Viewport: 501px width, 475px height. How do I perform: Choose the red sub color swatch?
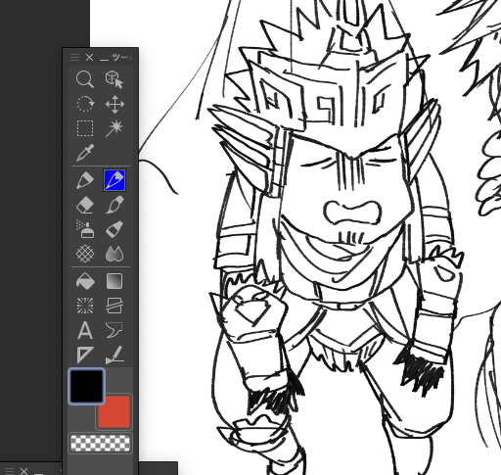click(114, 411)
